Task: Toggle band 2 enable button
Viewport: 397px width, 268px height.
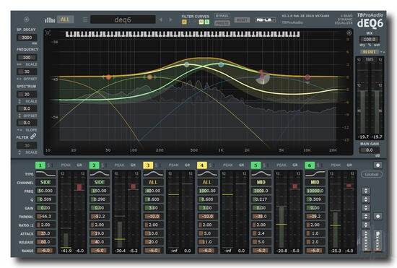Action: [x=94, y=165]
